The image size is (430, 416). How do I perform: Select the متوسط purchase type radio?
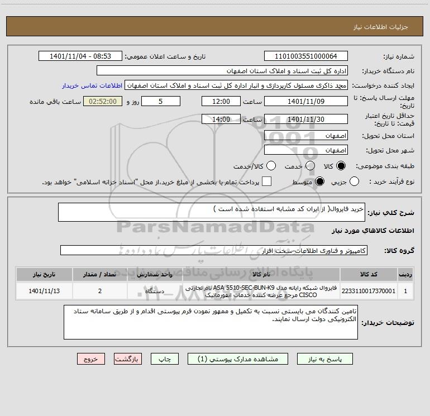(319, 181)
